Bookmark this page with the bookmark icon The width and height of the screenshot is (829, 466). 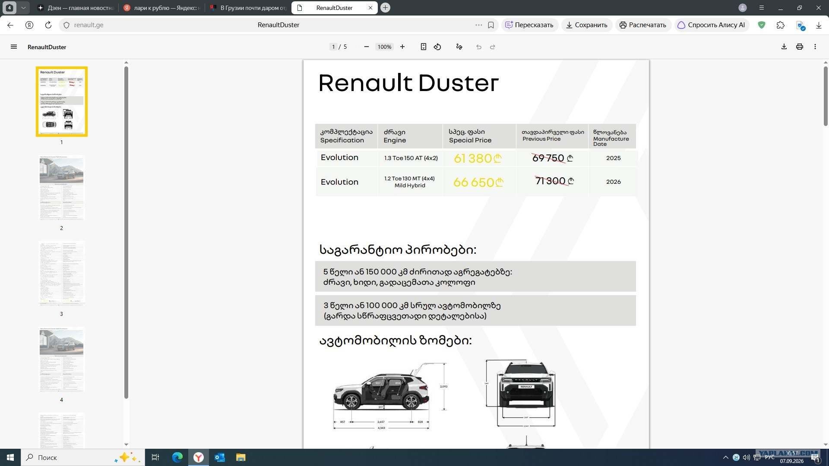tap(491, 25)
